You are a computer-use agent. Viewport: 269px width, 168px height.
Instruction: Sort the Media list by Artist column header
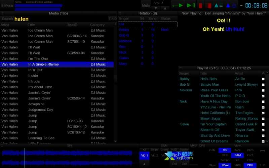click(5, 25)
